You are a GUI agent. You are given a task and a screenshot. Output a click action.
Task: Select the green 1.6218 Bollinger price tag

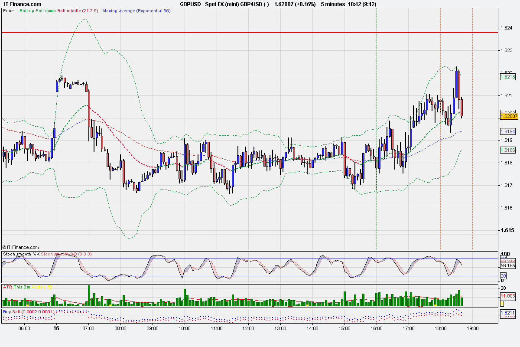tap(507, 77)
